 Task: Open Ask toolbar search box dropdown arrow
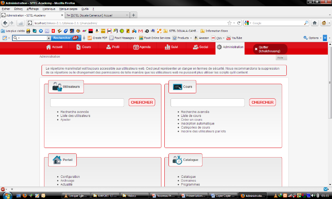pos(49,38)
